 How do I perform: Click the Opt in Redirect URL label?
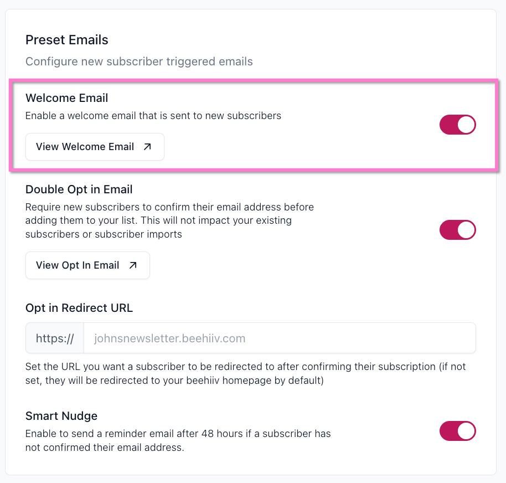point(79,307)
